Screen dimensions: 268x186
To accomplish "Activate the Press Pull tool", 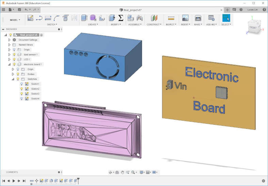I will [112, 18].
